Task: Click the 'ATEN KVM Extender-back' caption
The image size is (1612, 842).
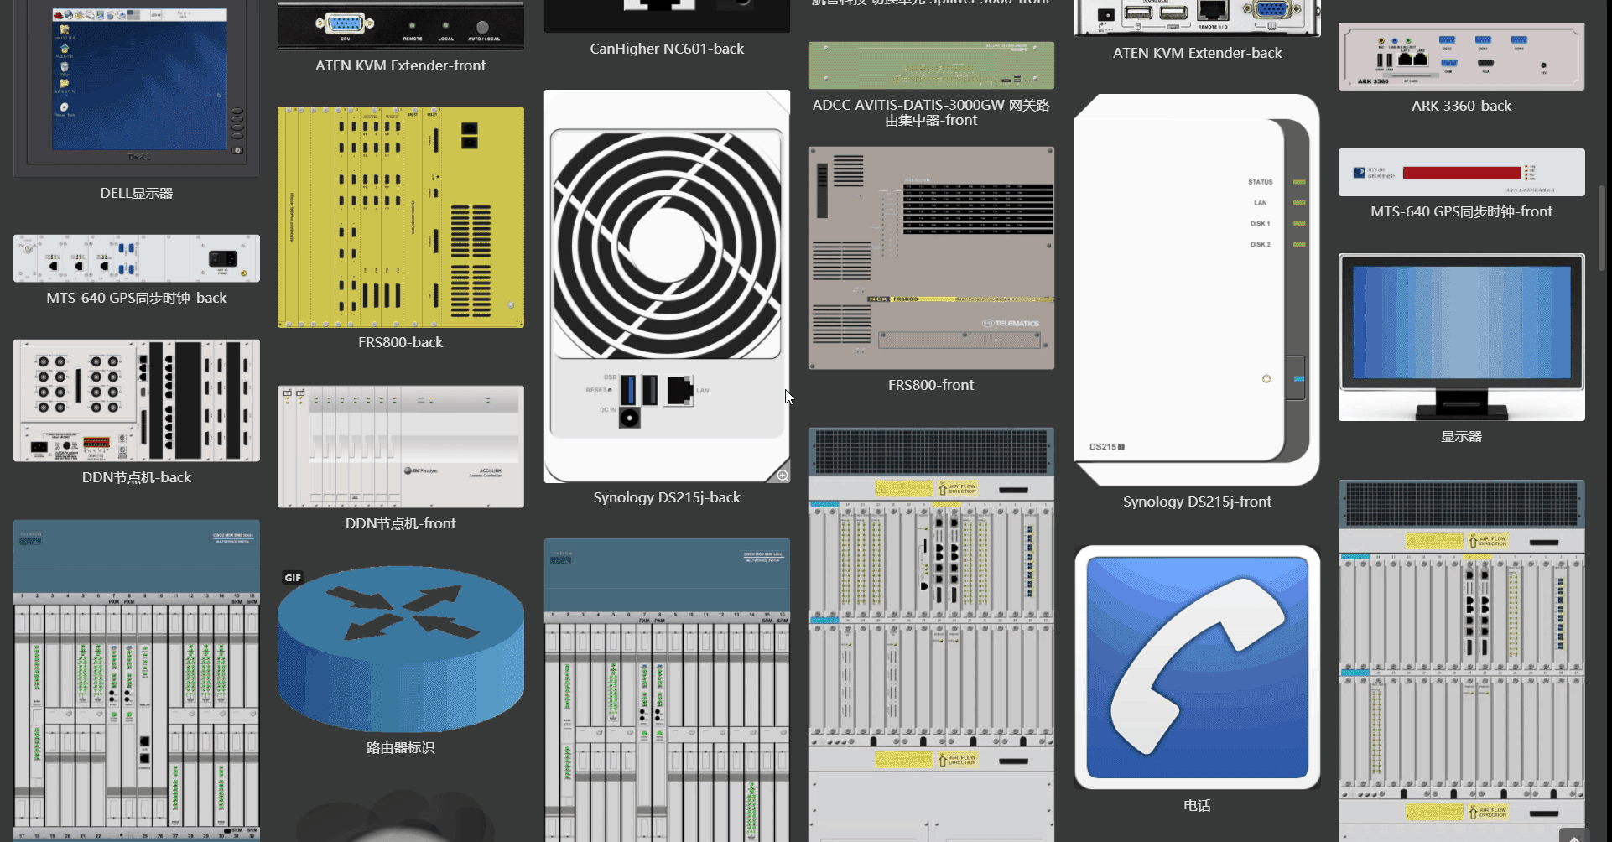Action: (1198, 53)
